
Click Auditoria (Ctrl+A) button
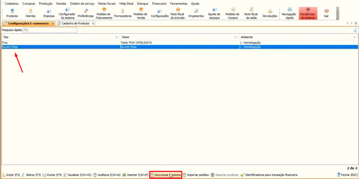pos(107,175)
